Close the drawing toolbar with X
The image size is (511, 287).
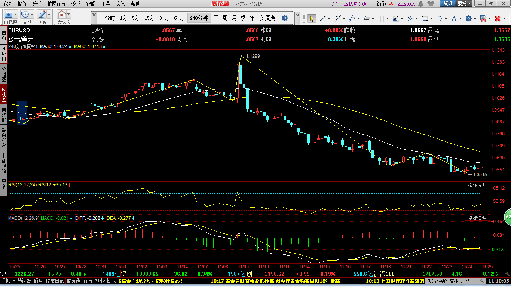298,15
